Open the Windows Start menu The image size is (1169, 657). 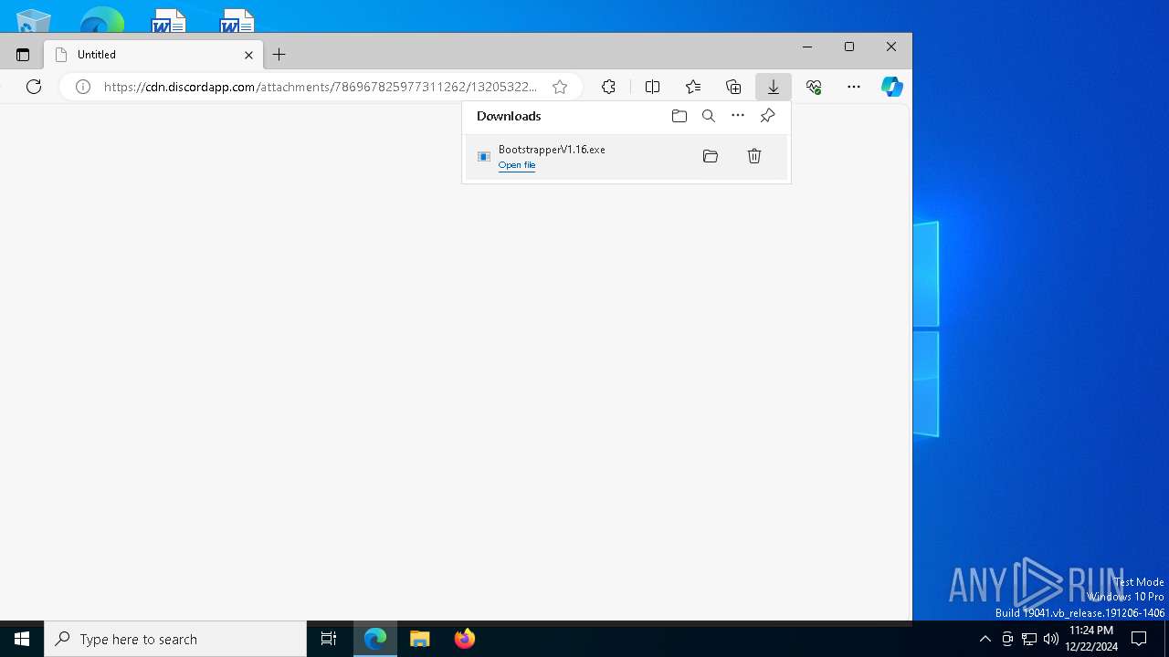click(22, 639)
